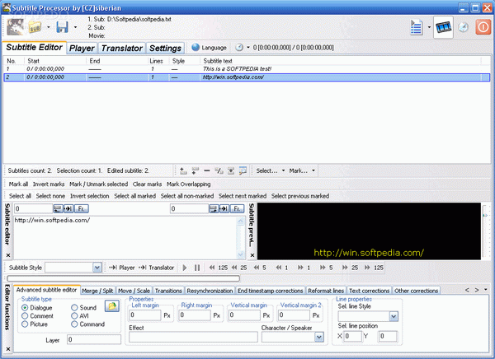This screenshot has width=495, height=359.
Task: Expand dropdown arrow next to save icon
Action: [75, 27]
